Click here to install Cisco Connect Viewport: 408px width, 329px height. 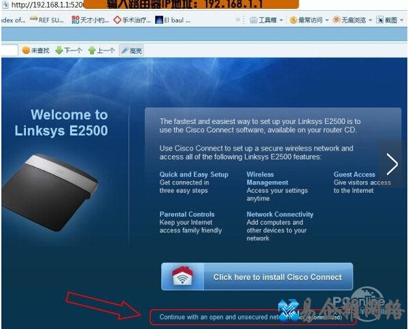click(x=257, y=277)
